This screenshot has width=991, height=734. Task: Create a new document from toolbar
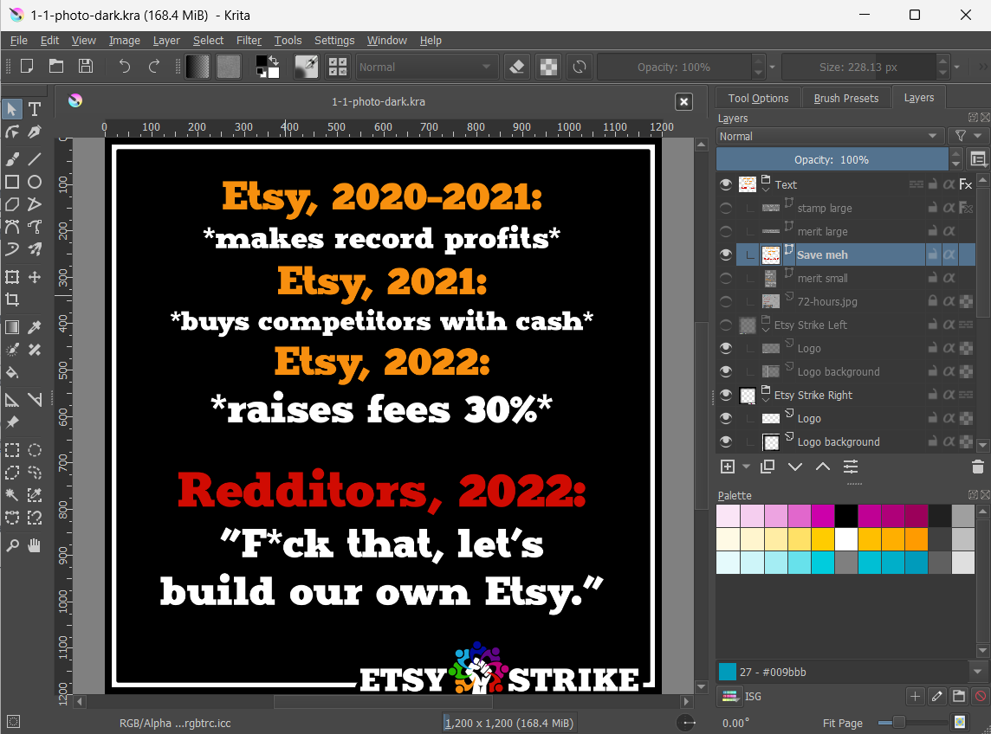[x=27, y=67]
